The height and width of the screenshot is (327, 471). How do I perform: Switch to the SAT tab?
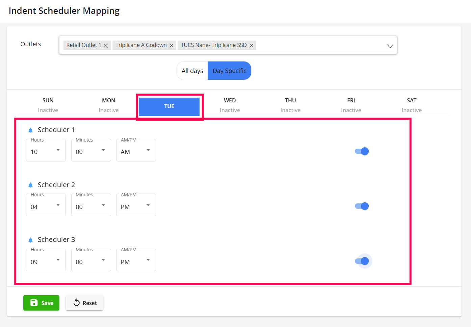[x=412, y=105]
